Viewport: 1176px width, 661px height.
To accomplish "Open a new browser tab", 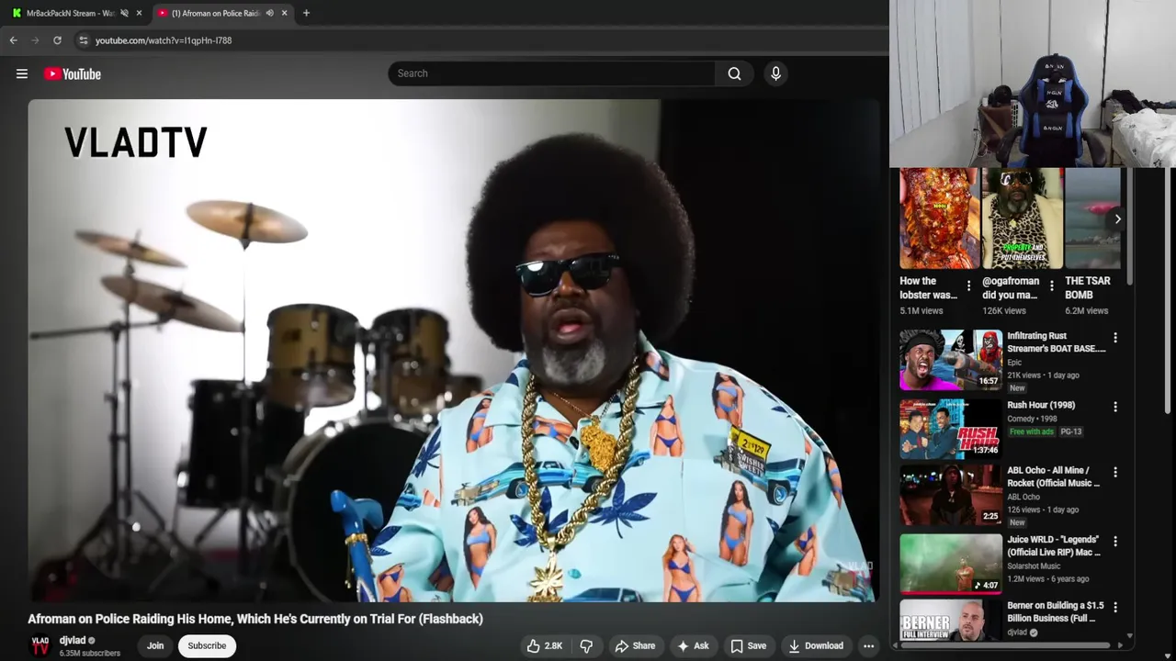I will [x=306, y=13].
